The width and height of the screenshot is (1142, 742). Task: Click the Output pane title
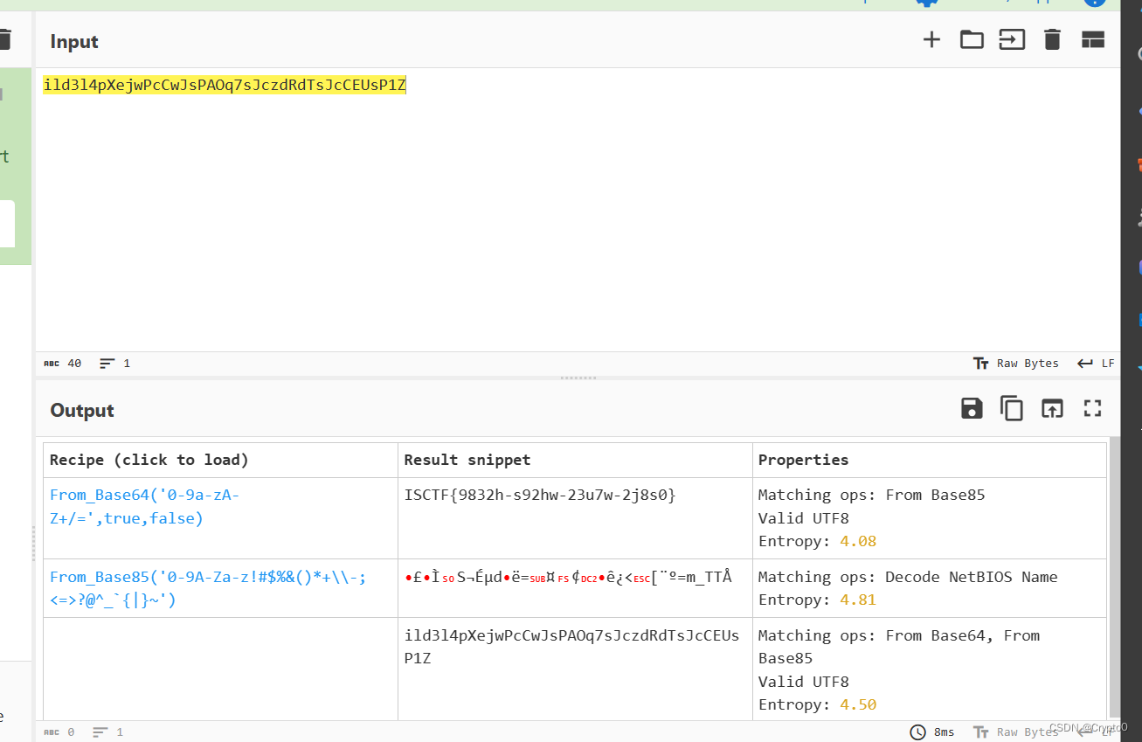click(82, 410)
